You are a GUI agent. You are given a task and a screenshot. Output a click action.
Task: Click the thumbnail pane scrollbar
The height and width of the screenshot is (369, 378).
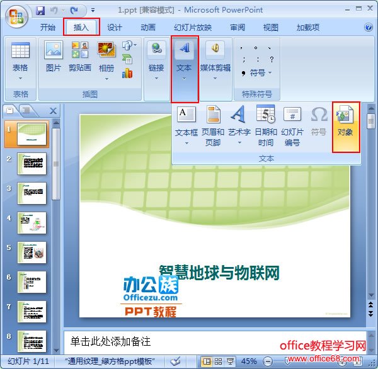[56, 164]
